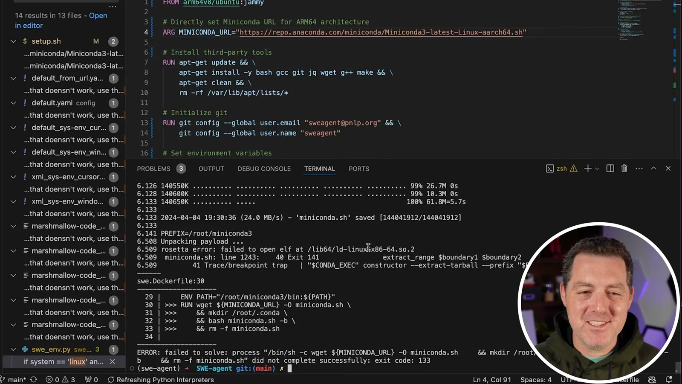Select the TERMINAL tab
Screen dimensions: 682x384
(320, 169)
